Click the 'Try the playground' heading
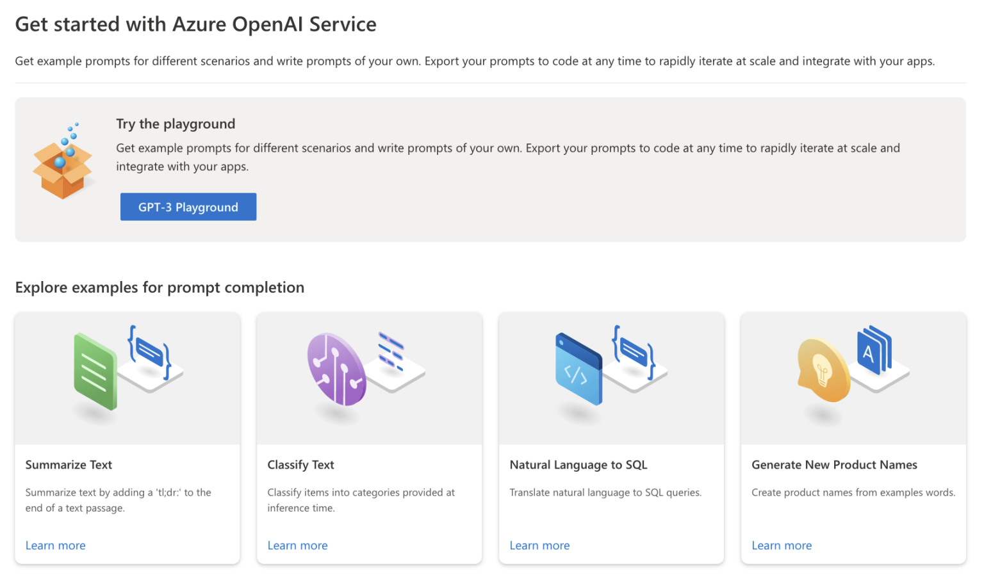984x580 pixels. tap(176, 124)
